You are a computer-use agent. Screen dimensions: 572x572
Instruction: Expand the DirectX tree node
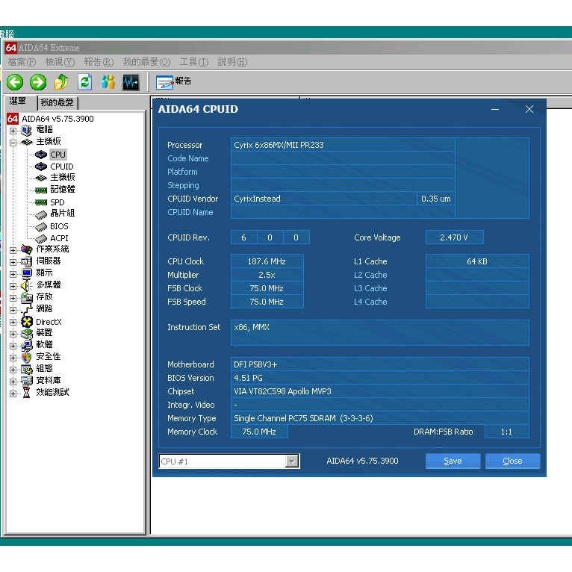click(x=13, y=322)
